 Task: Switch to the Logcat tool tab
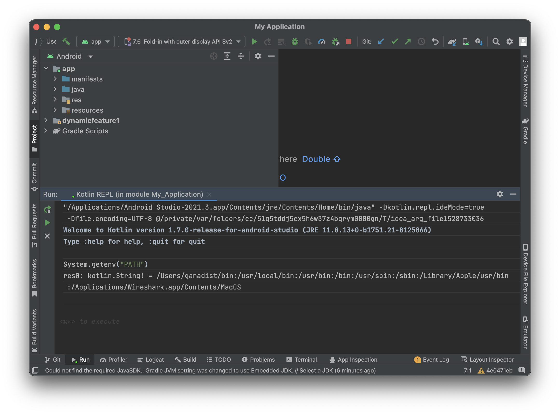(x=151, y=360)
